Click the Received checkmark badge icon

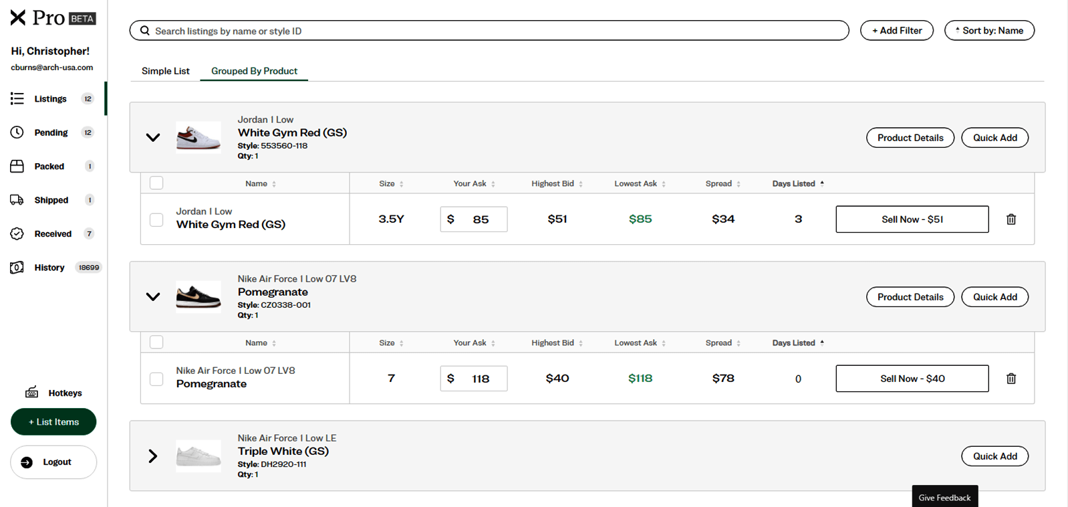point(17,233)
